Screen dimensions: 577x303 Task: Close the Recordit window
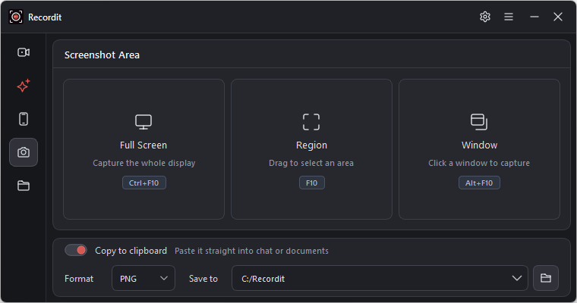coord(558,17)
